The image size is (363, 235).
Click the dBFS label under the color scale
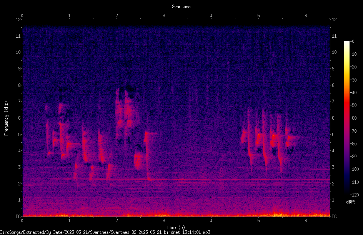pyautogui.click(x=351, y=202)
